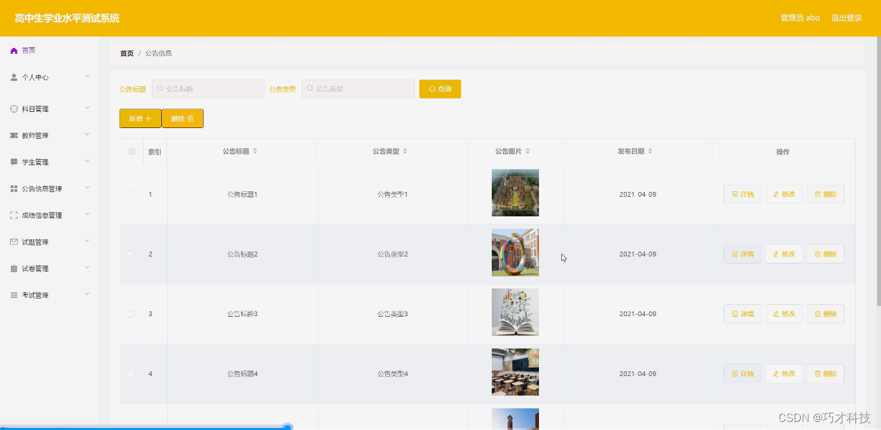This screenshot has width=881, height=430.
Task: Check the checkbox for row 2
Action: (x=131, y=254)
